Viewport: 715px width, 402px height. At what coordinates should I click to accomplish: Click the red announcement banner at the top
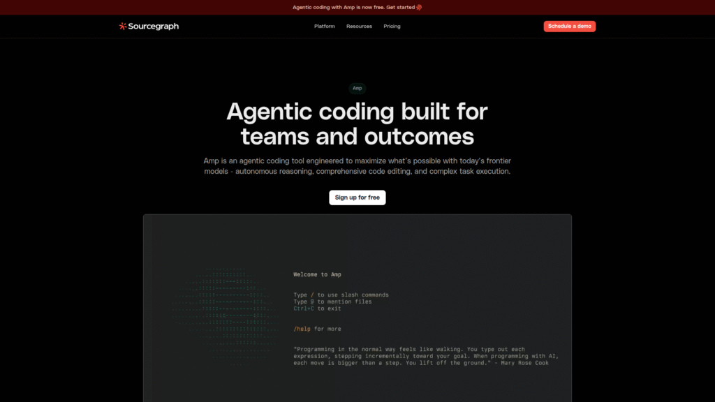357,7
